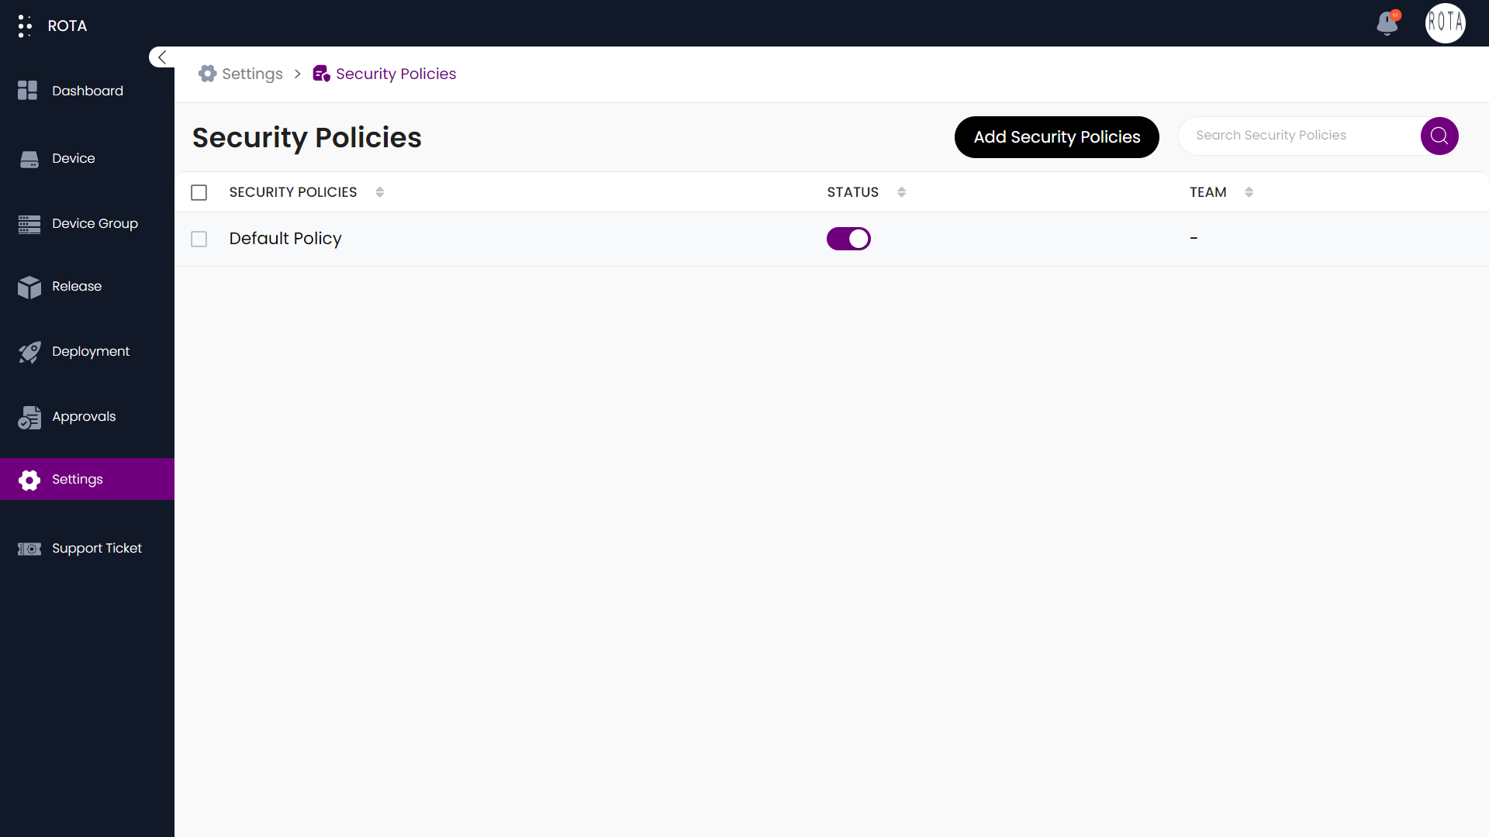
Task: Click the Add Security Policies button
Action: point(1056,137)
